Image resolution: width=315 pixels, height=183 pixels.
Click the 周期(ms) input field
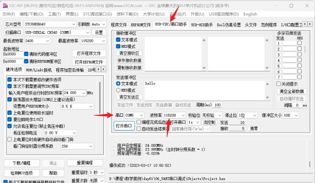pyautogui.click(x=217, y=105)
